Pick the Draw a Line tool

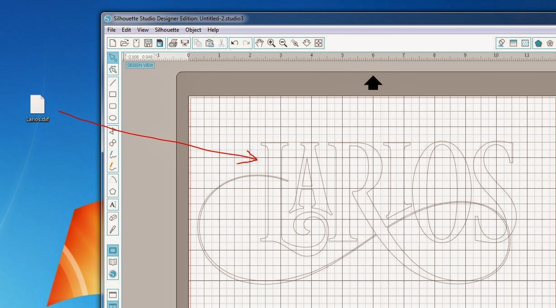click(x=113, y=83)
